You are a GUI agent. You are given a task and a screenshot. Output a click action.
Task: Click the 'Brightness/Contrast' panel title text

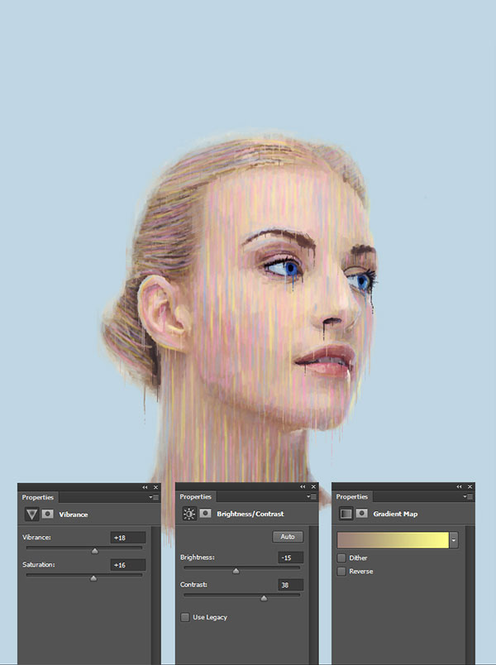tap(250, 514)
